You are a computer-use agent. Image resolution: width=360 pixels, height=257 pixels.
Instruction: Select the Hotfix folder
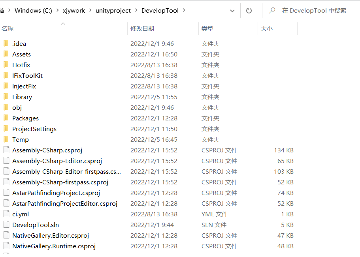(x=21, y=65)
